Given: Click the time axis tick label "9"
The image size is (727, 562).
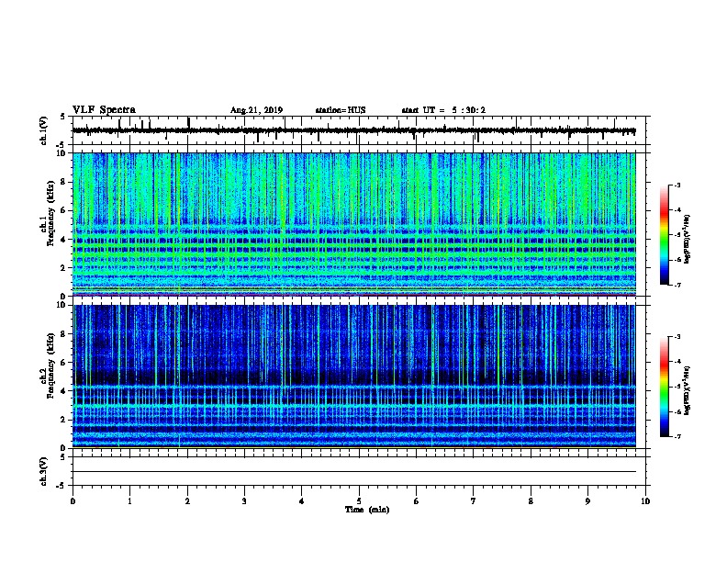Looking at the screenshot, I should point(587,501).
